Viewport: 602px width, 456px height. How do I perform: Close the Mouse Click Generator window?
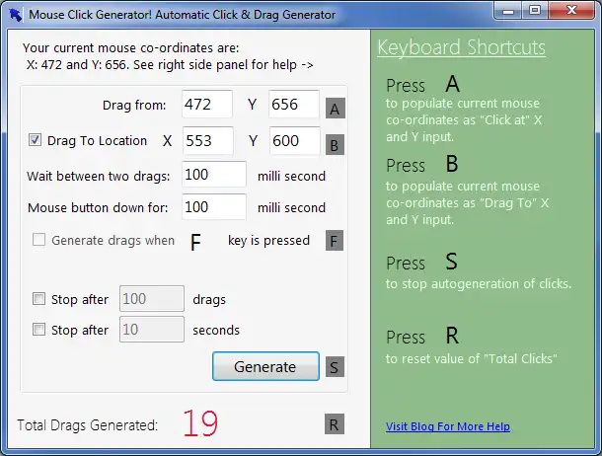coord(571,10)
